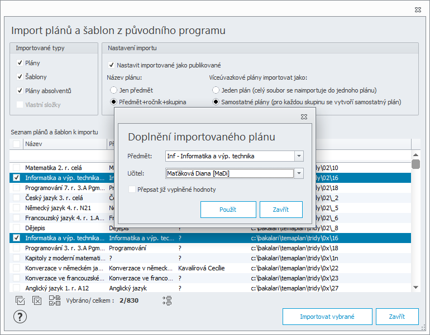The height and width of the screenshot is (335, 430).
Task: Close the Doplnění importovaného plánu dialog
Action: point(304,117)
